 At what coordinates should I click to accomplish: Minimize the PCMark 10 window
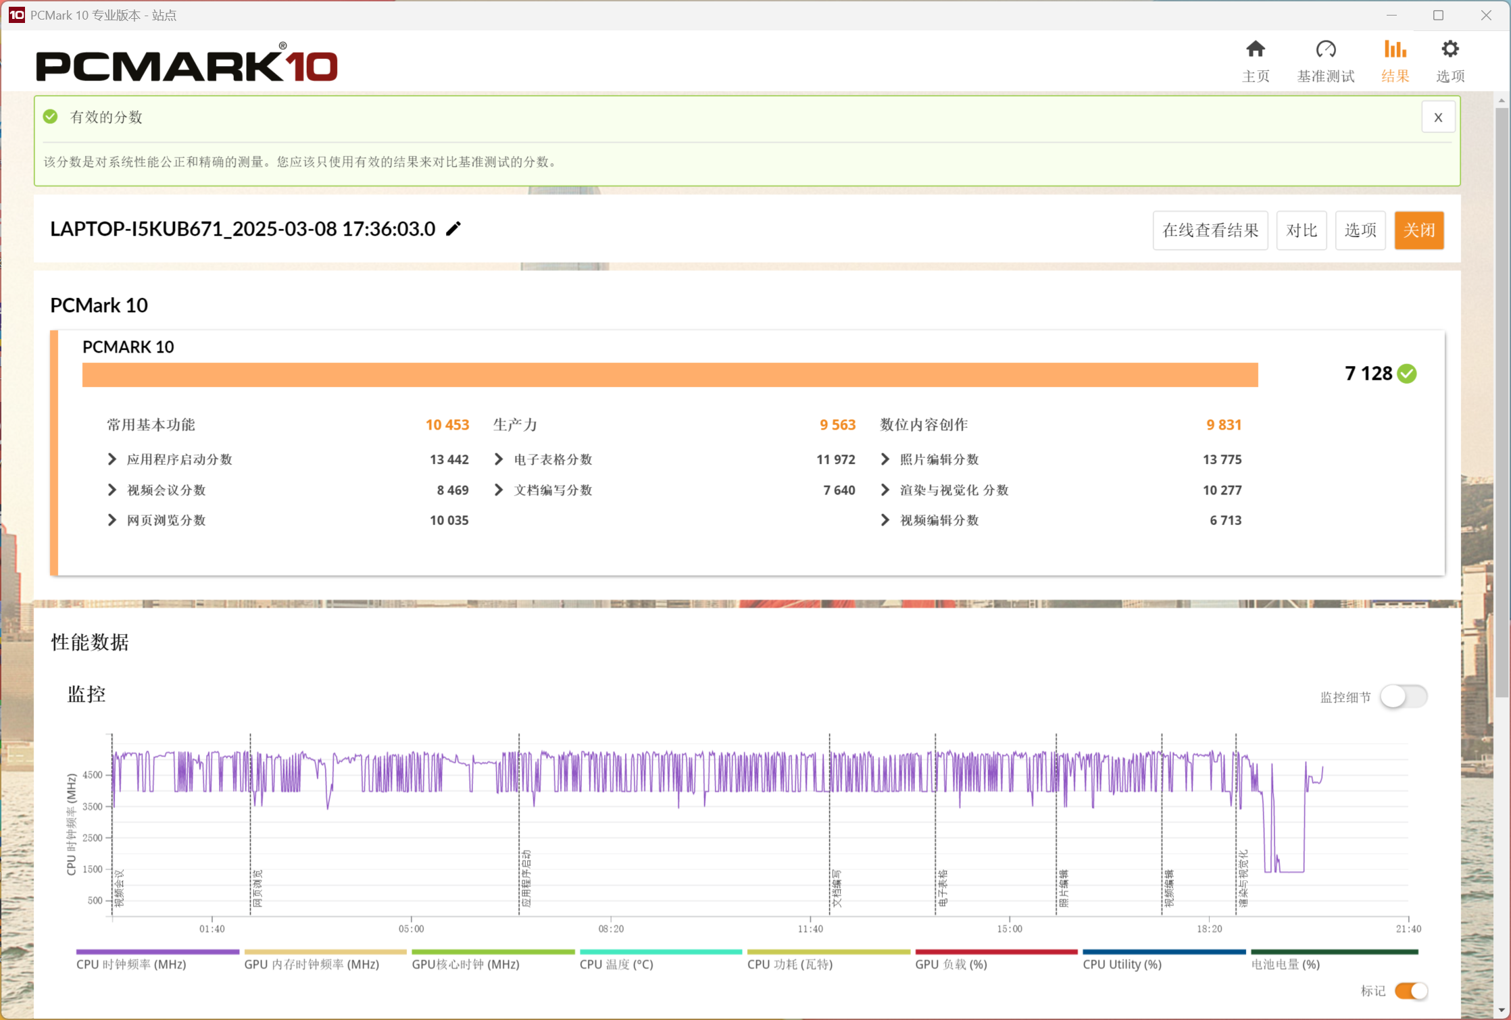click(x=1391, y=15)
